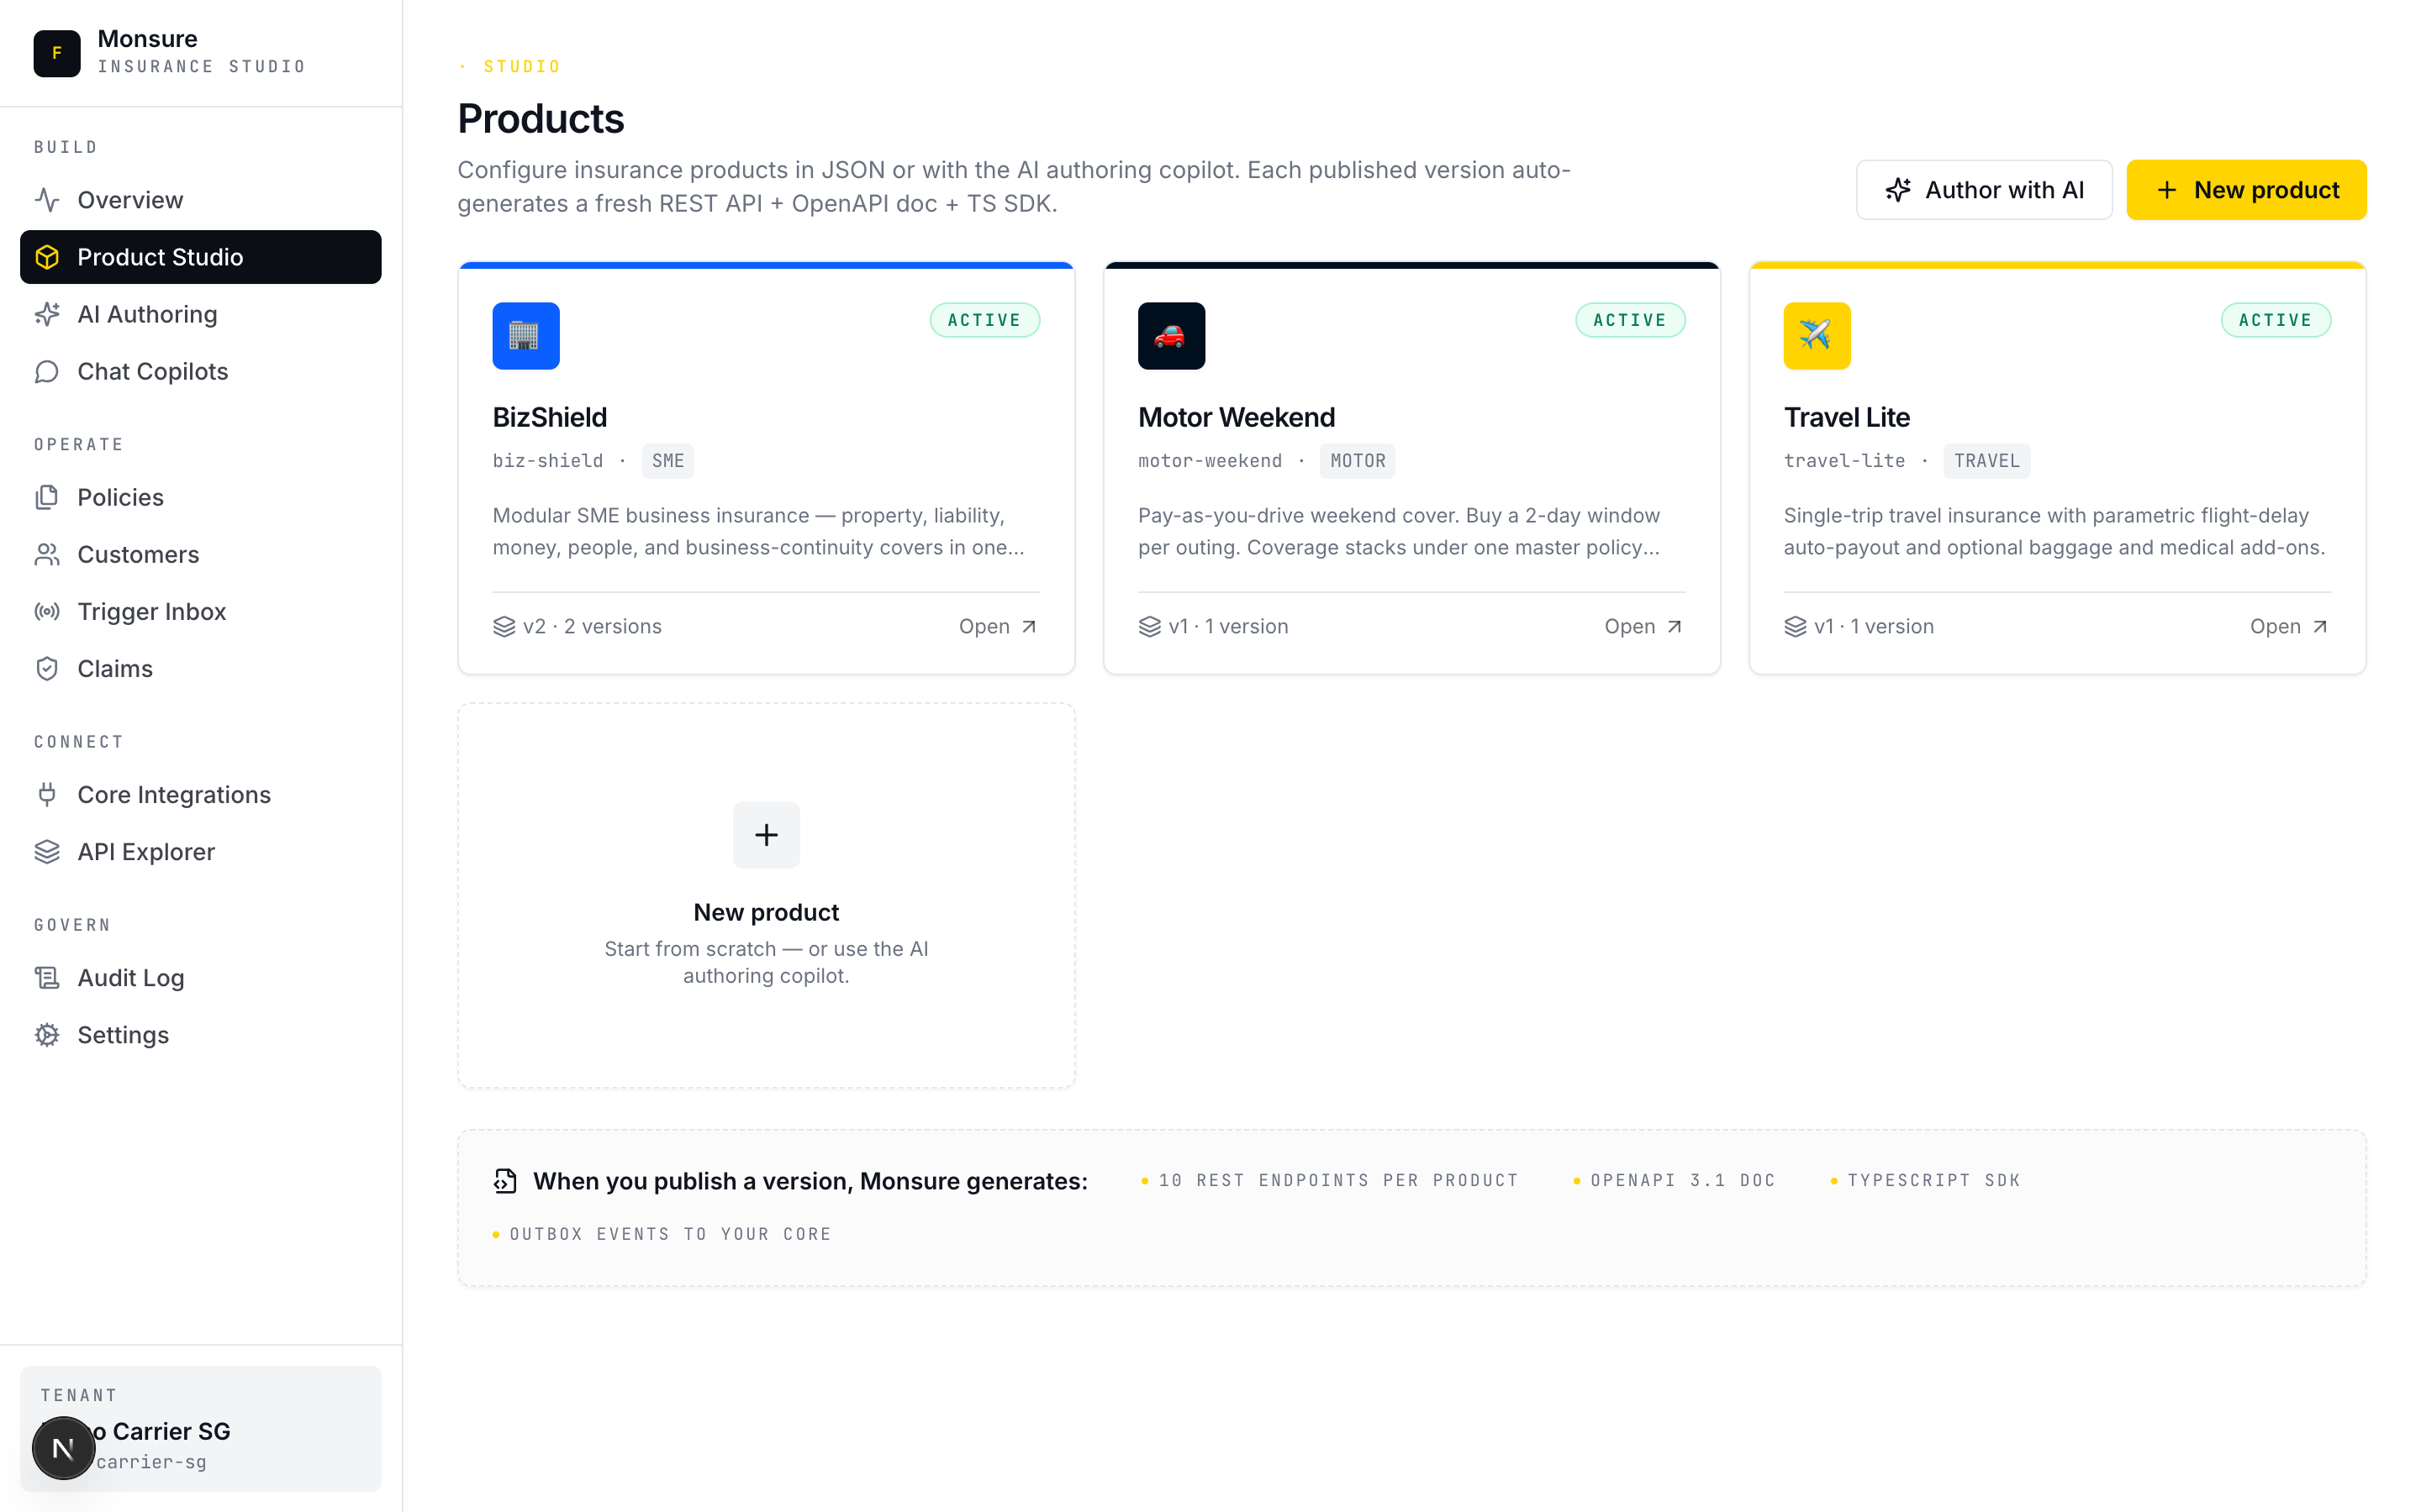The height and width of the screenshot is (1512, 2421).
Task: Select Overview in the Build menu
Action: point(131,199)
